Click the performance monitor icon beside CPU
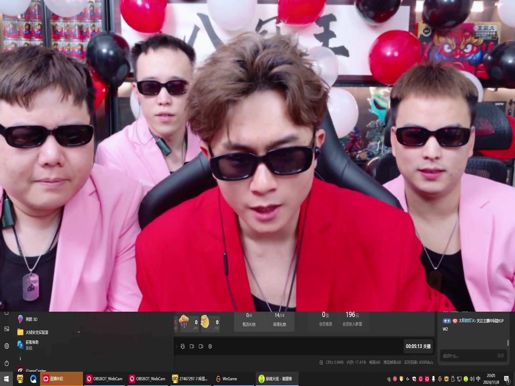Viewport: 515px width, 386px height. tap(321, 362)
